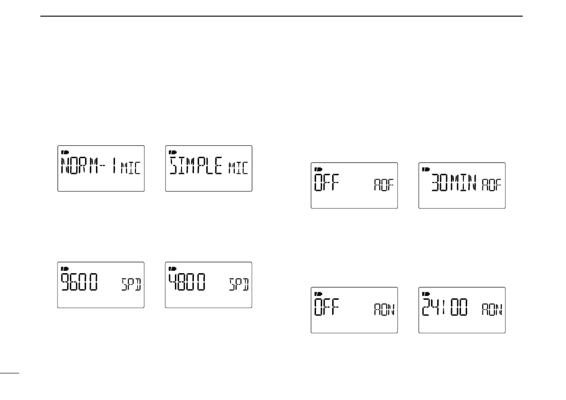566x400 pixels.
Task: Click the indicator icon in the OFF AON display
Action: [318, 294]
